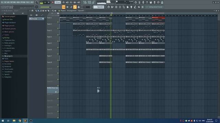
Task: Open the Arrangement dropdown in Playlist title
Action: click(72, 11)
